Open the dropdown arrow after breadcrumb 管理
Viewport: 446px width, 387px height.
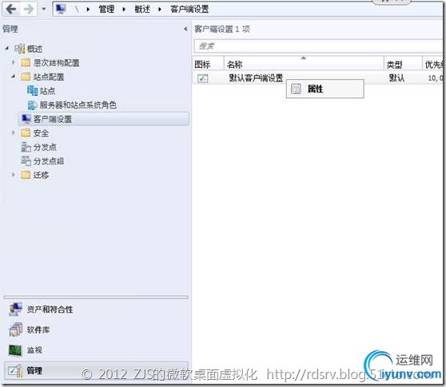(124, 9)
